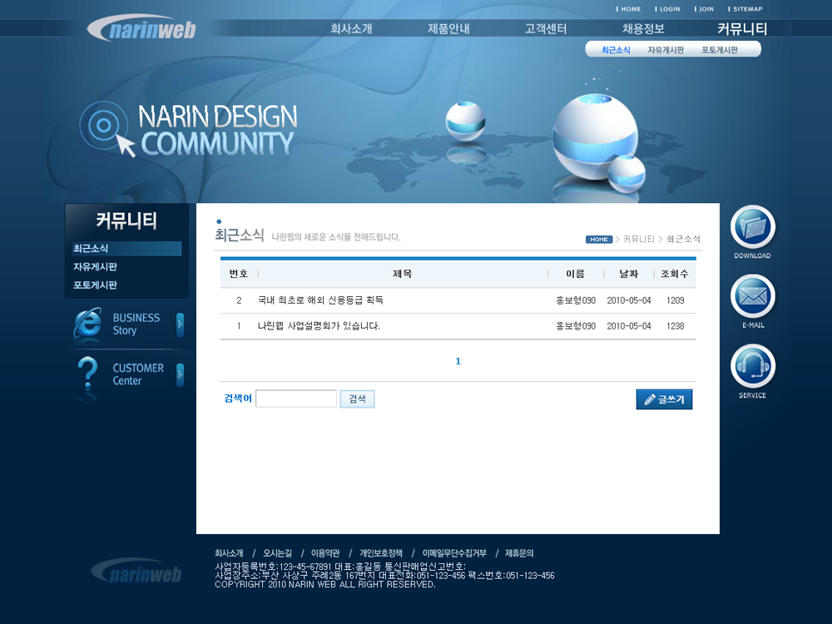This screenshot has width=832, height=624.
Task: Switch to the 자유게시판 submenu tab
Action: tap(666, 50)
